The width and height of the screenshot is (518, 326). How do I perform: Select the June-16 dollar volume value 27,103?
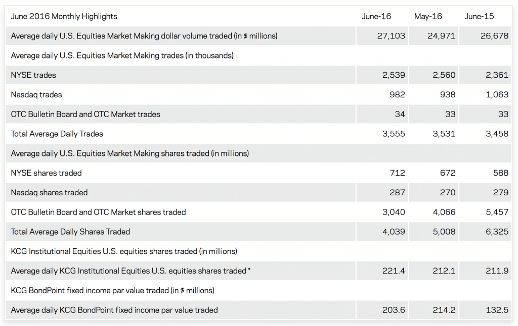point(391,36)
